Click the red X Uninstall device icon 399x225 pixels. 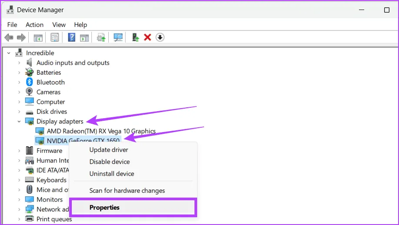[x=148, y=38]
